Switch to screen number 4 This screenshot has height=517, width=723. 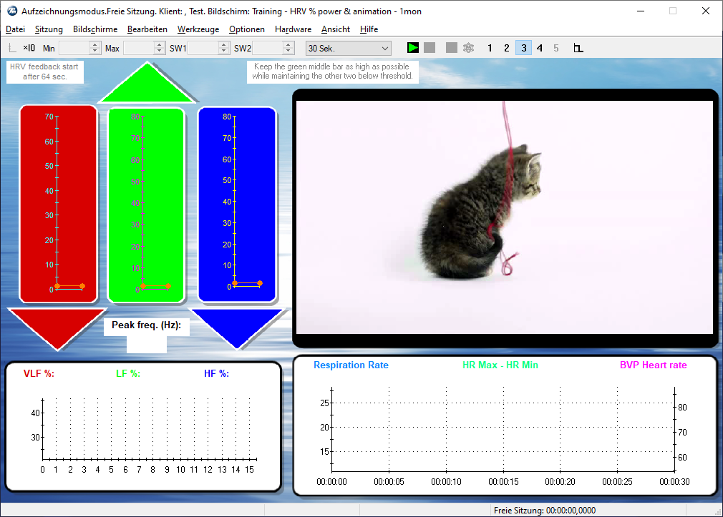click(540, 48)
